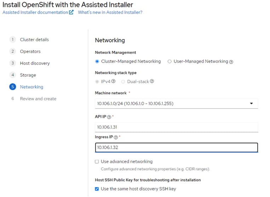Show the Dual-stack help tooltip icon
This screenshot has height=197, width=270.
click(x=152, y=81)
